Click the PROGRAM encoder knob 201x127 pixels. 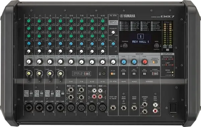(125, 45)
